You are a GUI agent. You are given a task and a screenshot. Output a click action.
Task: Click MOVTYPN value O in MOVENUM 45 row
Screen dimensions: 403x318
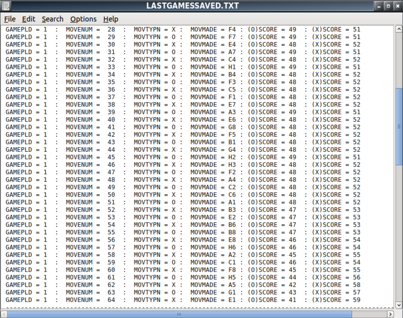click(x=173, y=157)
